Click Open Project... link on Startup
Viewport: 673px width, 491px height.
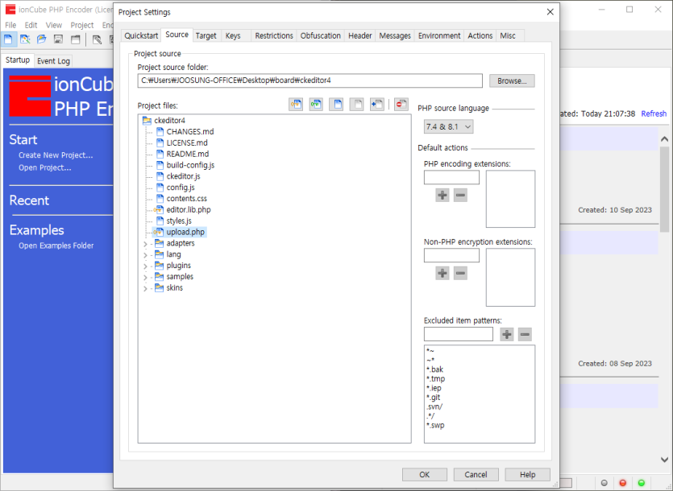pyautogui.click(x=44, y=167)
